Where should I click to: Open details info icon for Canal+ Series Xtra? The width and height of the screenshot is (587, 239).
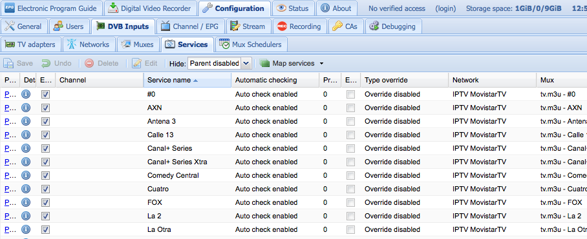coord(26,162)
